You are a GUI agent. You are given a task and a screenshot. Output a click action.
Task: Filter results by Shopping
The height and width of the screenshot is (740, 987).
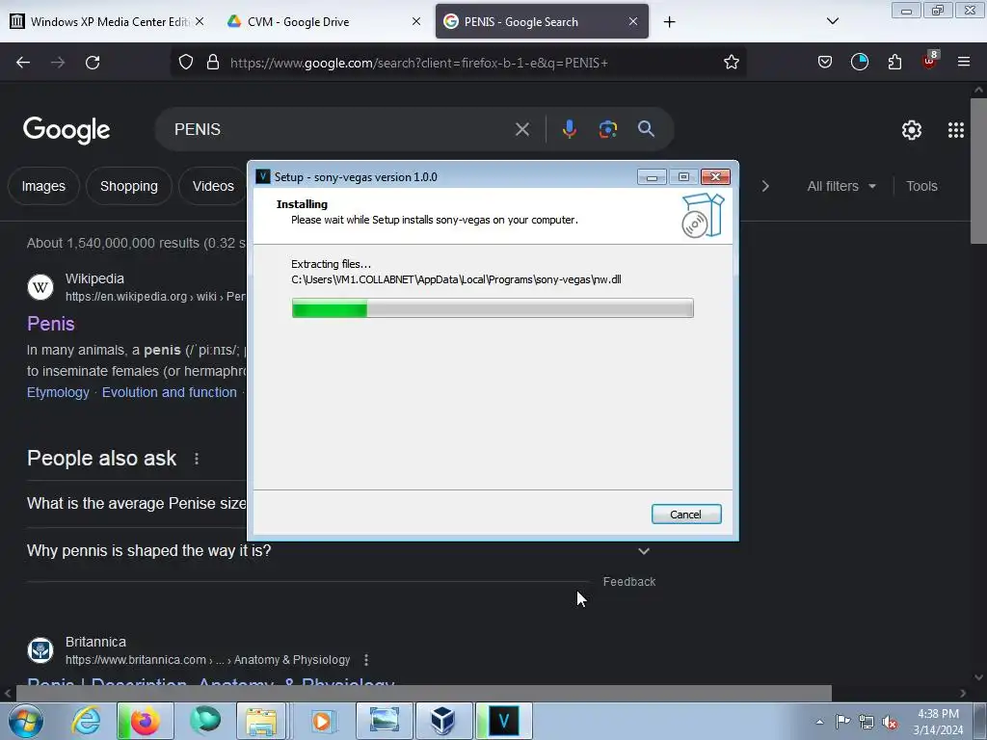tap(129, 186)
